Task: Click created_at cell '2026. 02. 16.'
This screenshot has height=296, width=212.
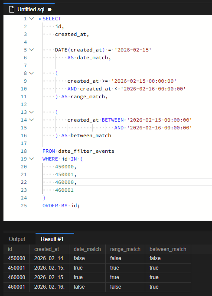Action: (x=49, y=287)
